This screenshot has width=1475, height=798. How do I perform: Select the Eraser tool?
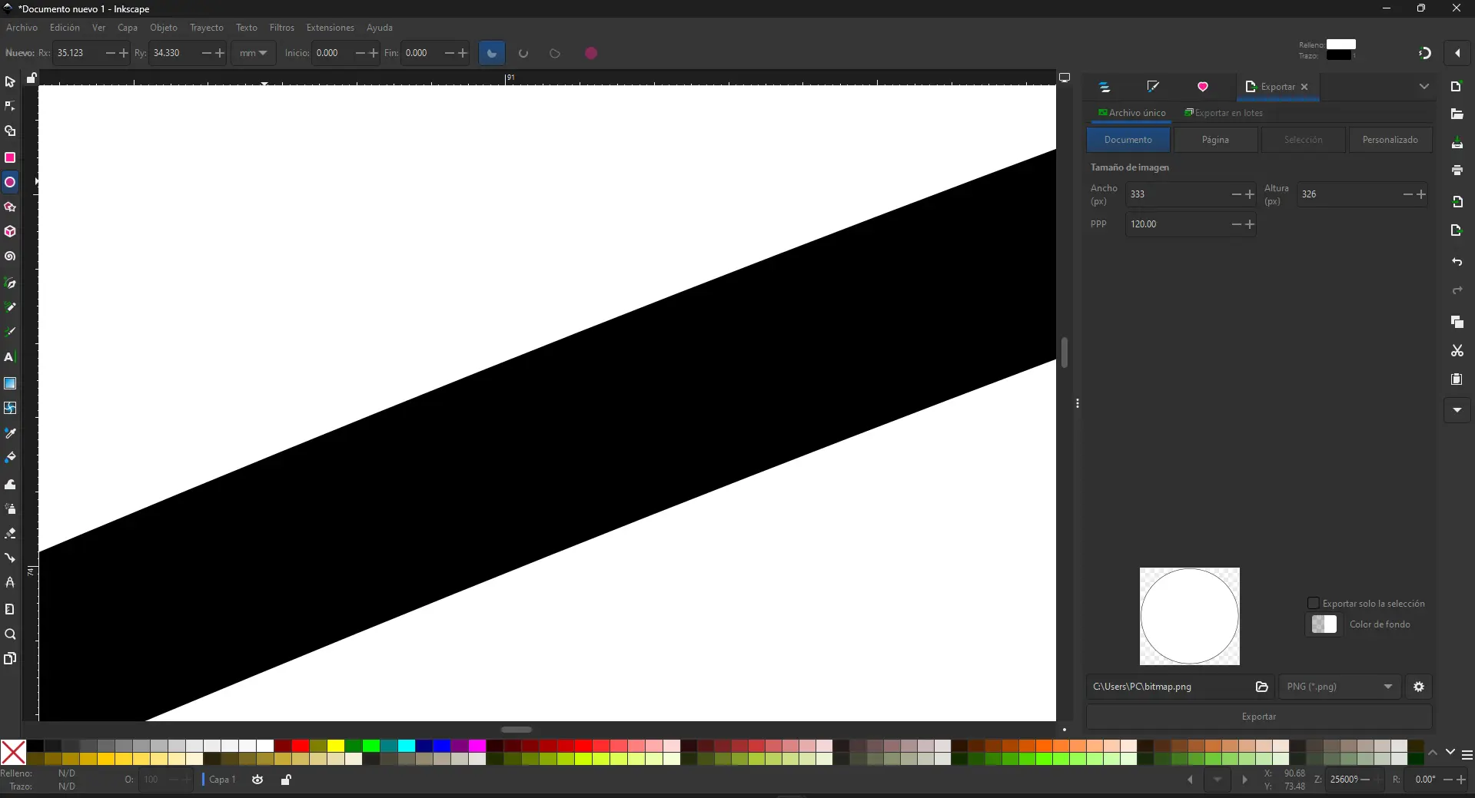10,534
